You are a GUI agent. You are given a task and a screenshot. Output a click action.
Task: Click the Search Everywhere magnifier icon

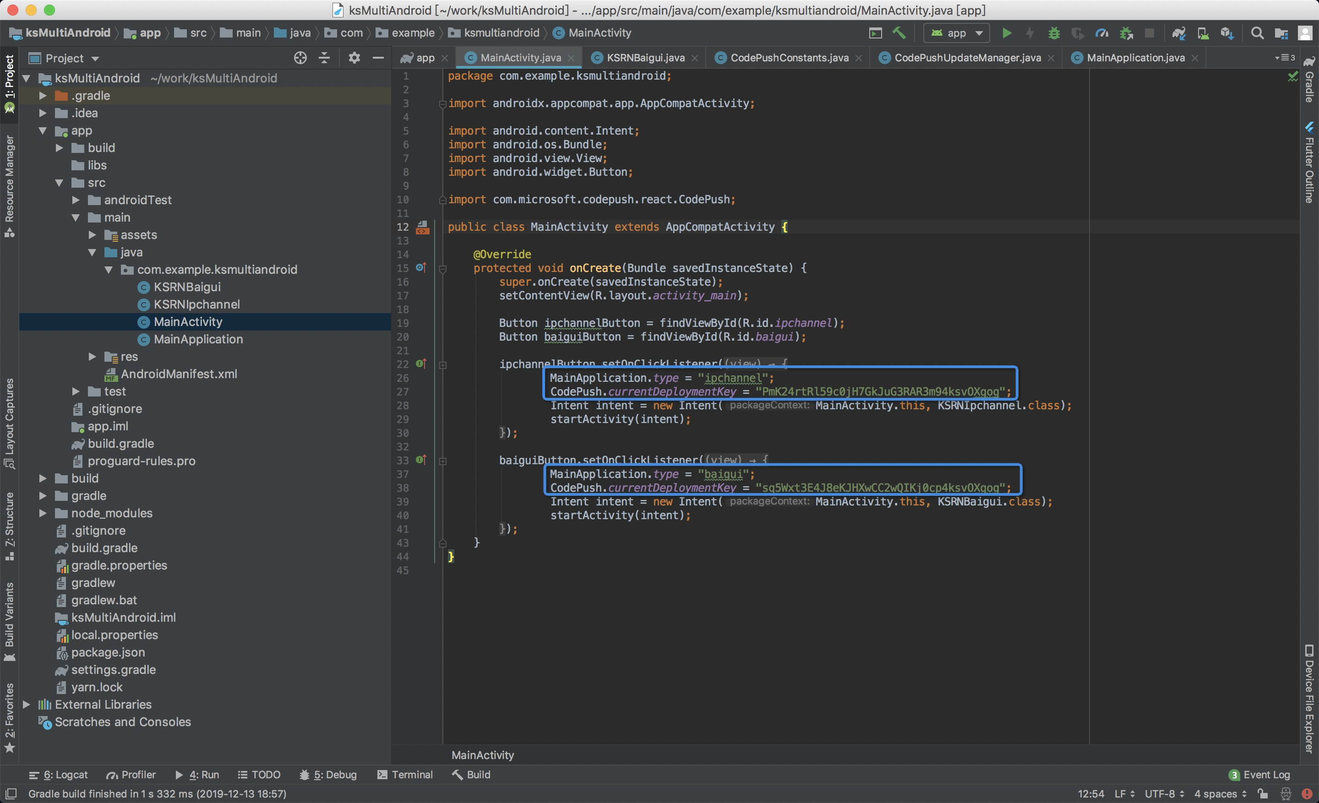1257,33
